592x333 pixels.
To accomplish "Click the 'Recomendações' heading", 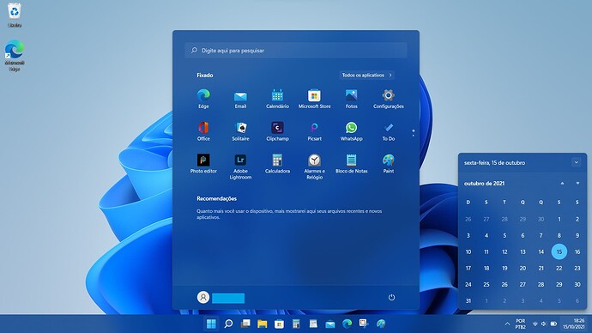I will [217, 198].
